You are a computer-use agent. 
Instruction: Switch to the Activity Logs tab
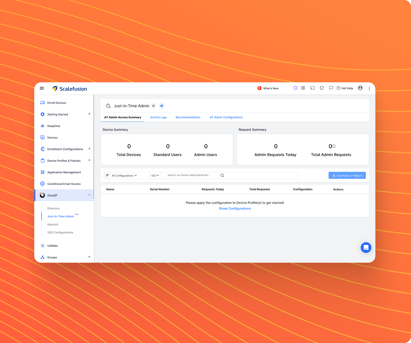[158, 117]
